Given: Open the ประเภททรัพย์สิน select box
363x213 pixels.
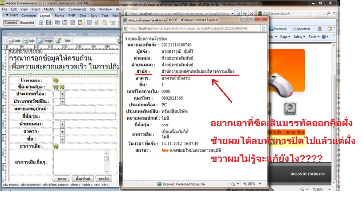Looking at the screenshot, I should pyautogui.click(x=62, y=101).
